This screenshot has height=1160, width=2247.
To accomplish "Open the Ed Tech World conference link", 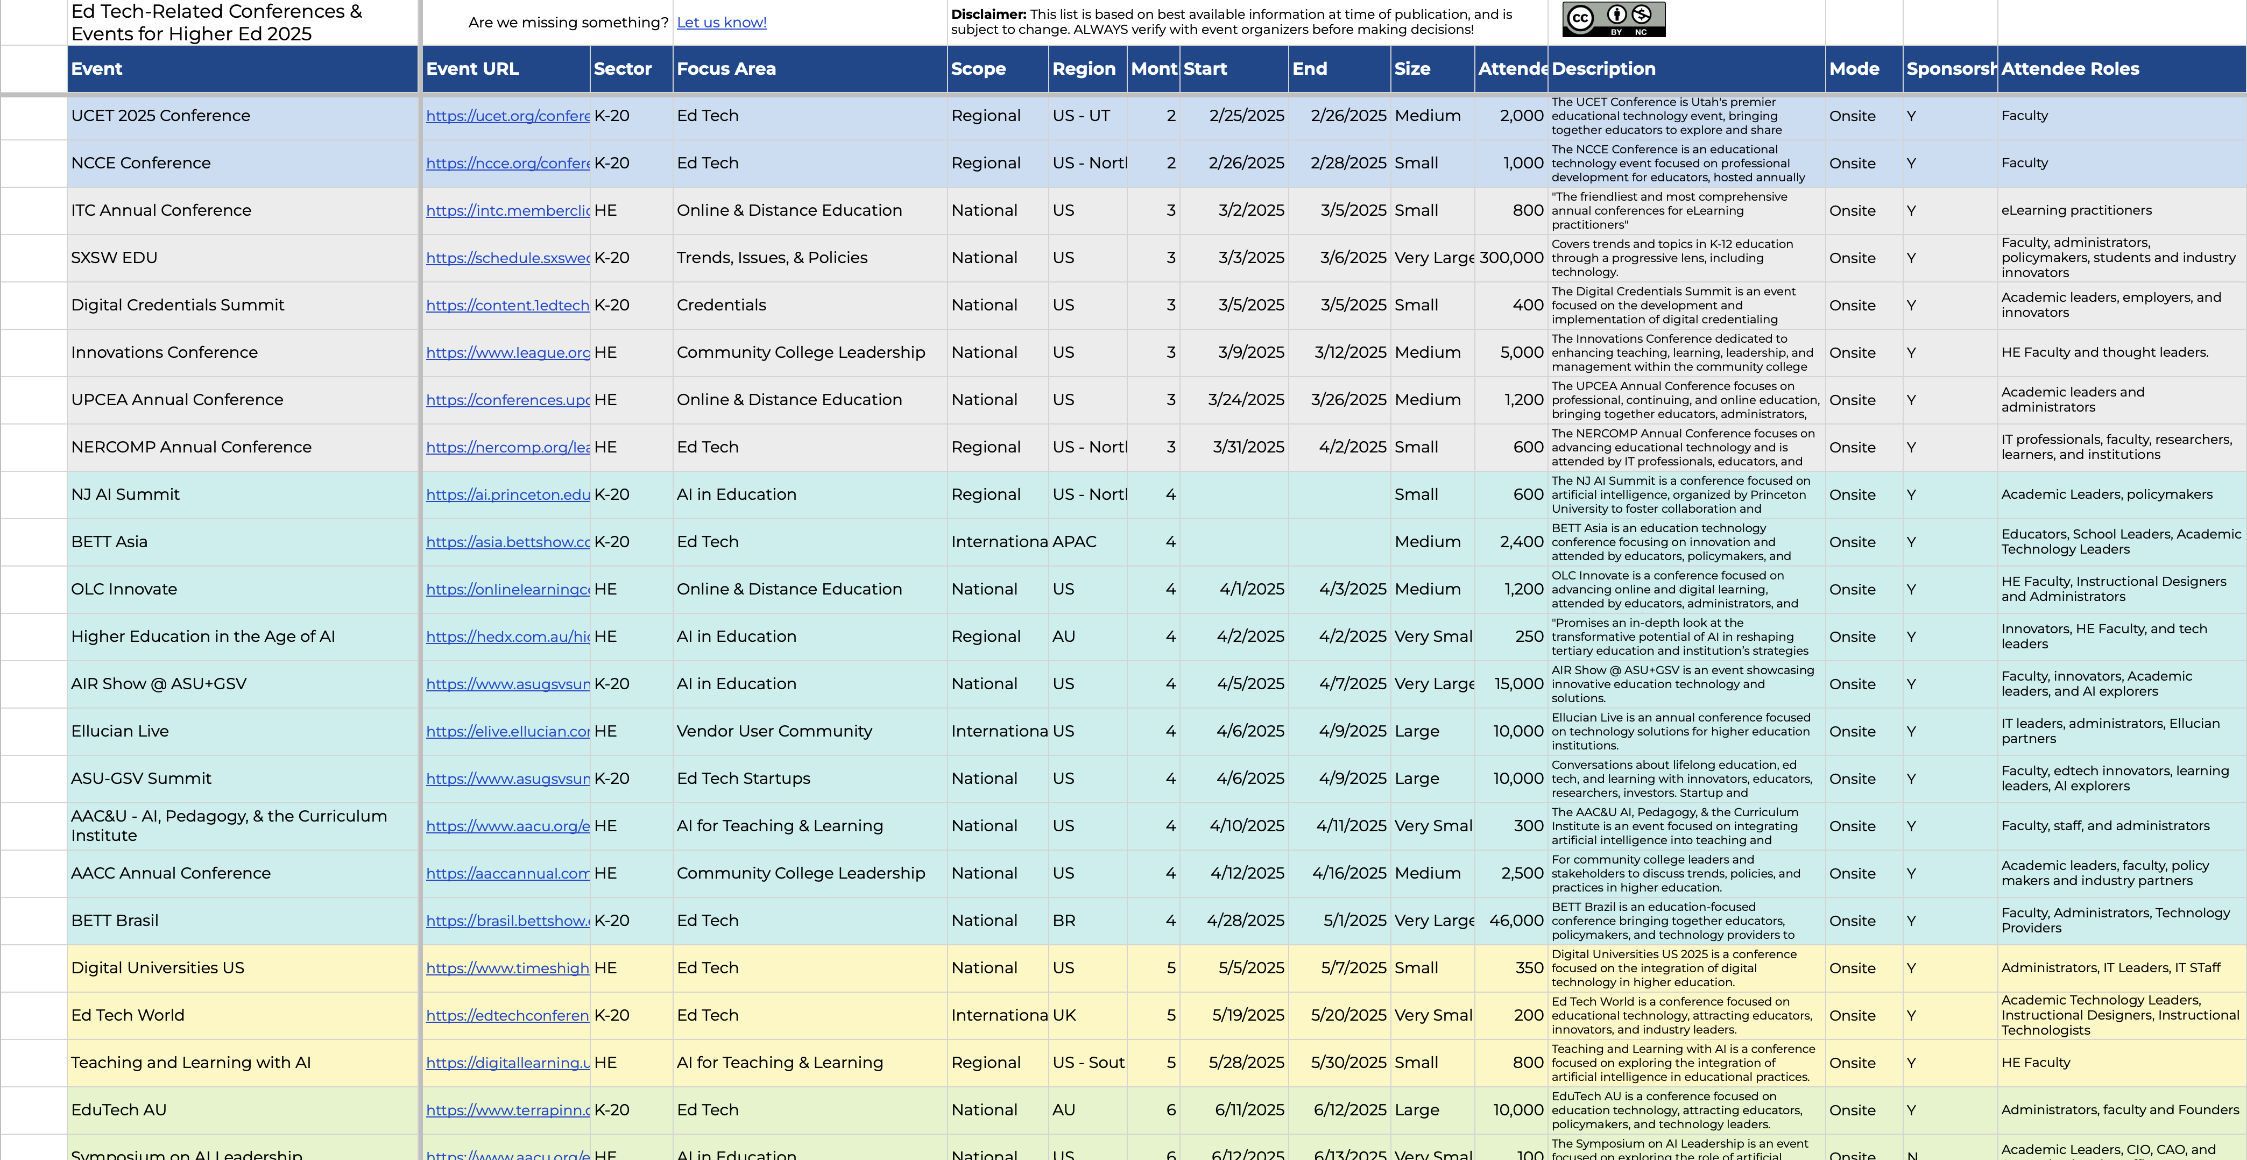I will coord(507,1015).
